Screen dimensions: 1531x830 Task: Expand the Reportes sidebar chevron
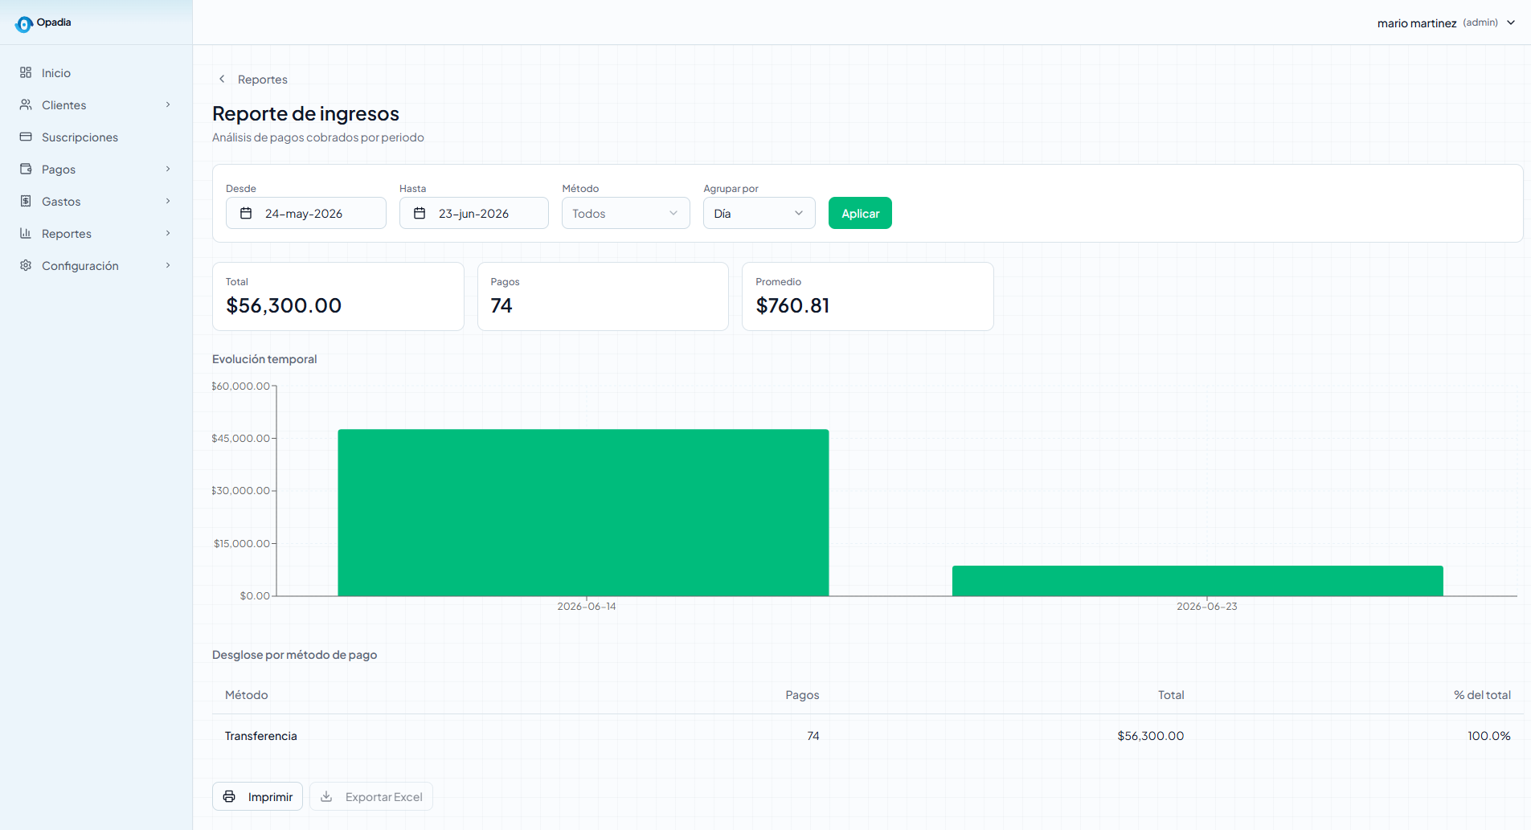[168, 233]
